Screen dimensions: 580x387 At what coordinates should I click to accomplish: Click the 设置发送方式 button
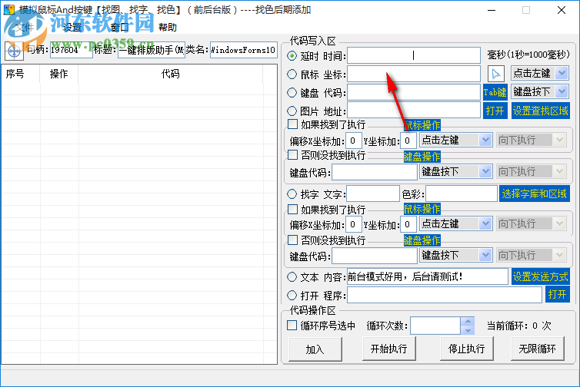(x=541, y=276)
